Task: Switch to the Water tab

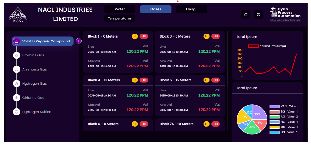Action: click(120, 9)
